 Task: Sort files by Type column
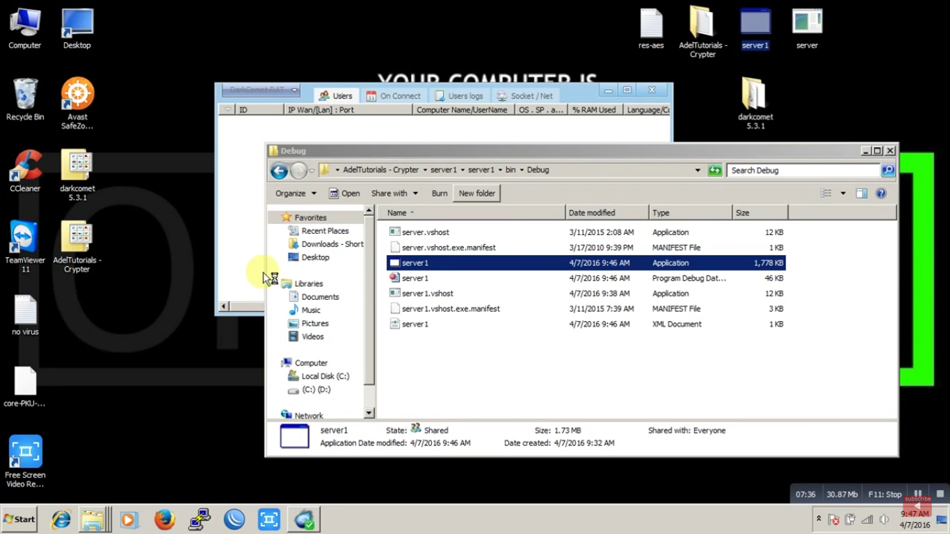[691, 213]
